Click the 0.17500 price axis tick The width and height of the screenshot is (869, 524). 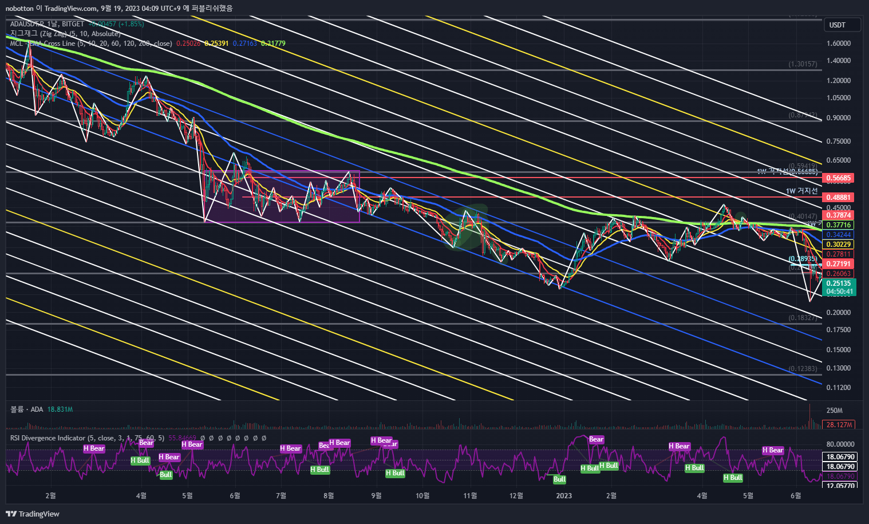click(x=839, y=330)
